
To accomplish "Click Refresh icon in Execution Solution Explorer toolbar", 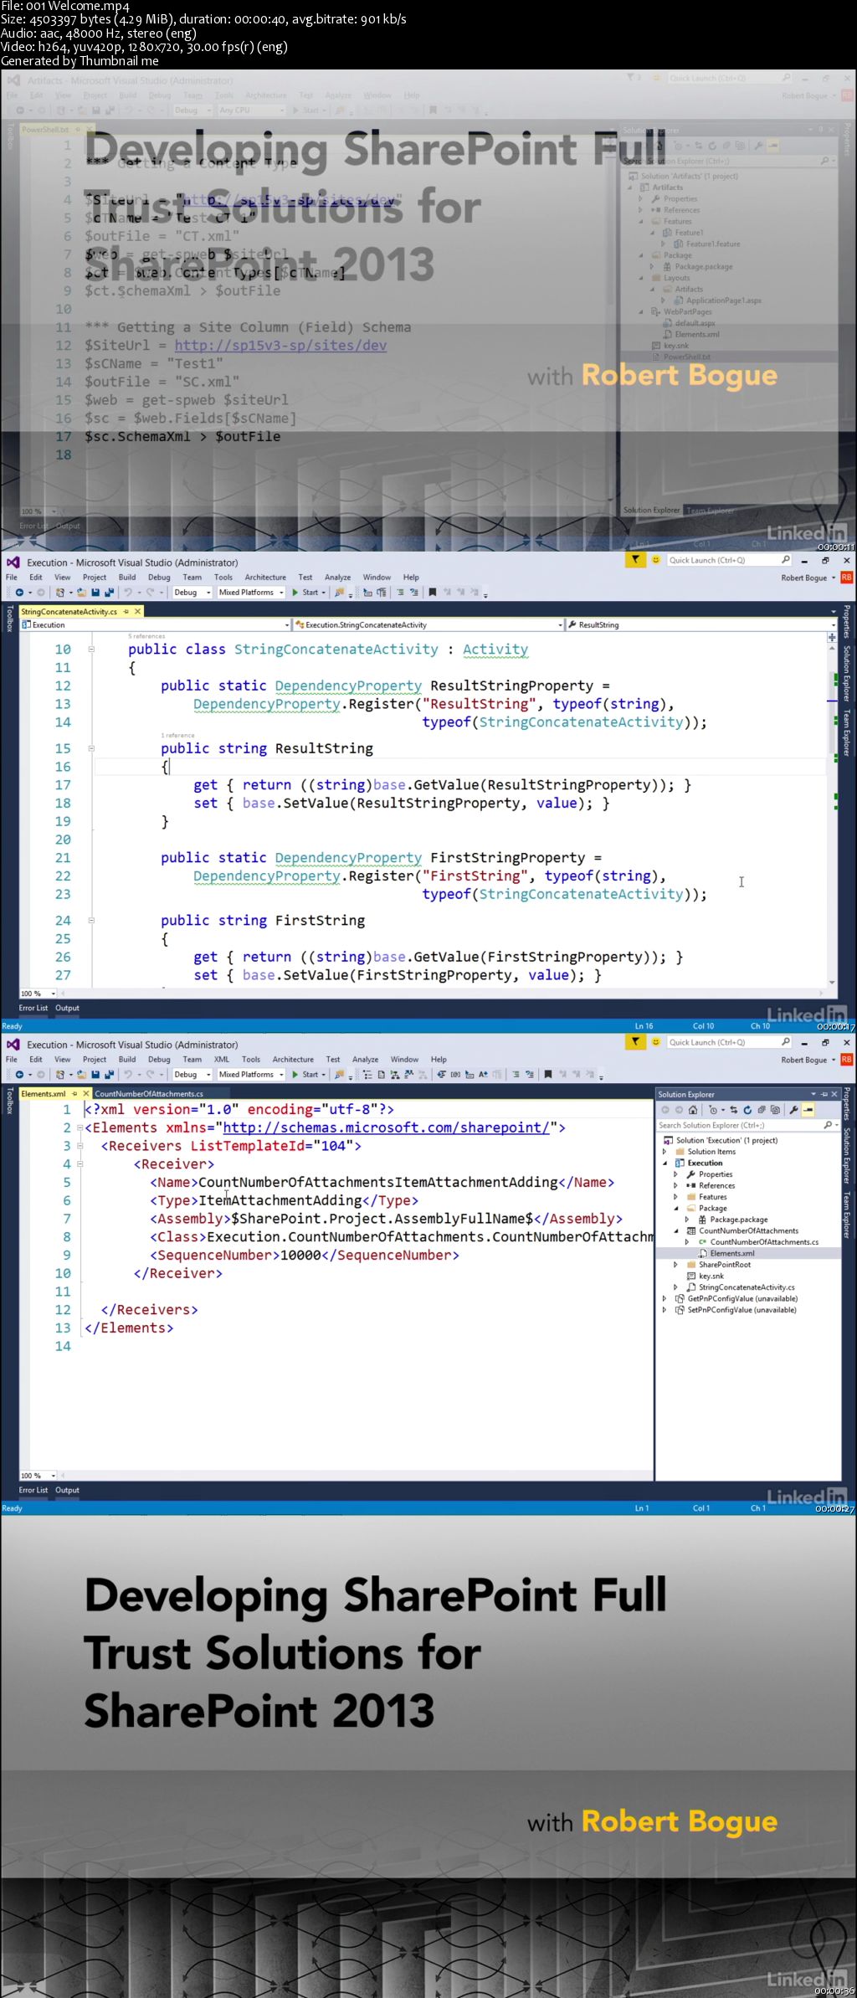I will (747, 1110).
